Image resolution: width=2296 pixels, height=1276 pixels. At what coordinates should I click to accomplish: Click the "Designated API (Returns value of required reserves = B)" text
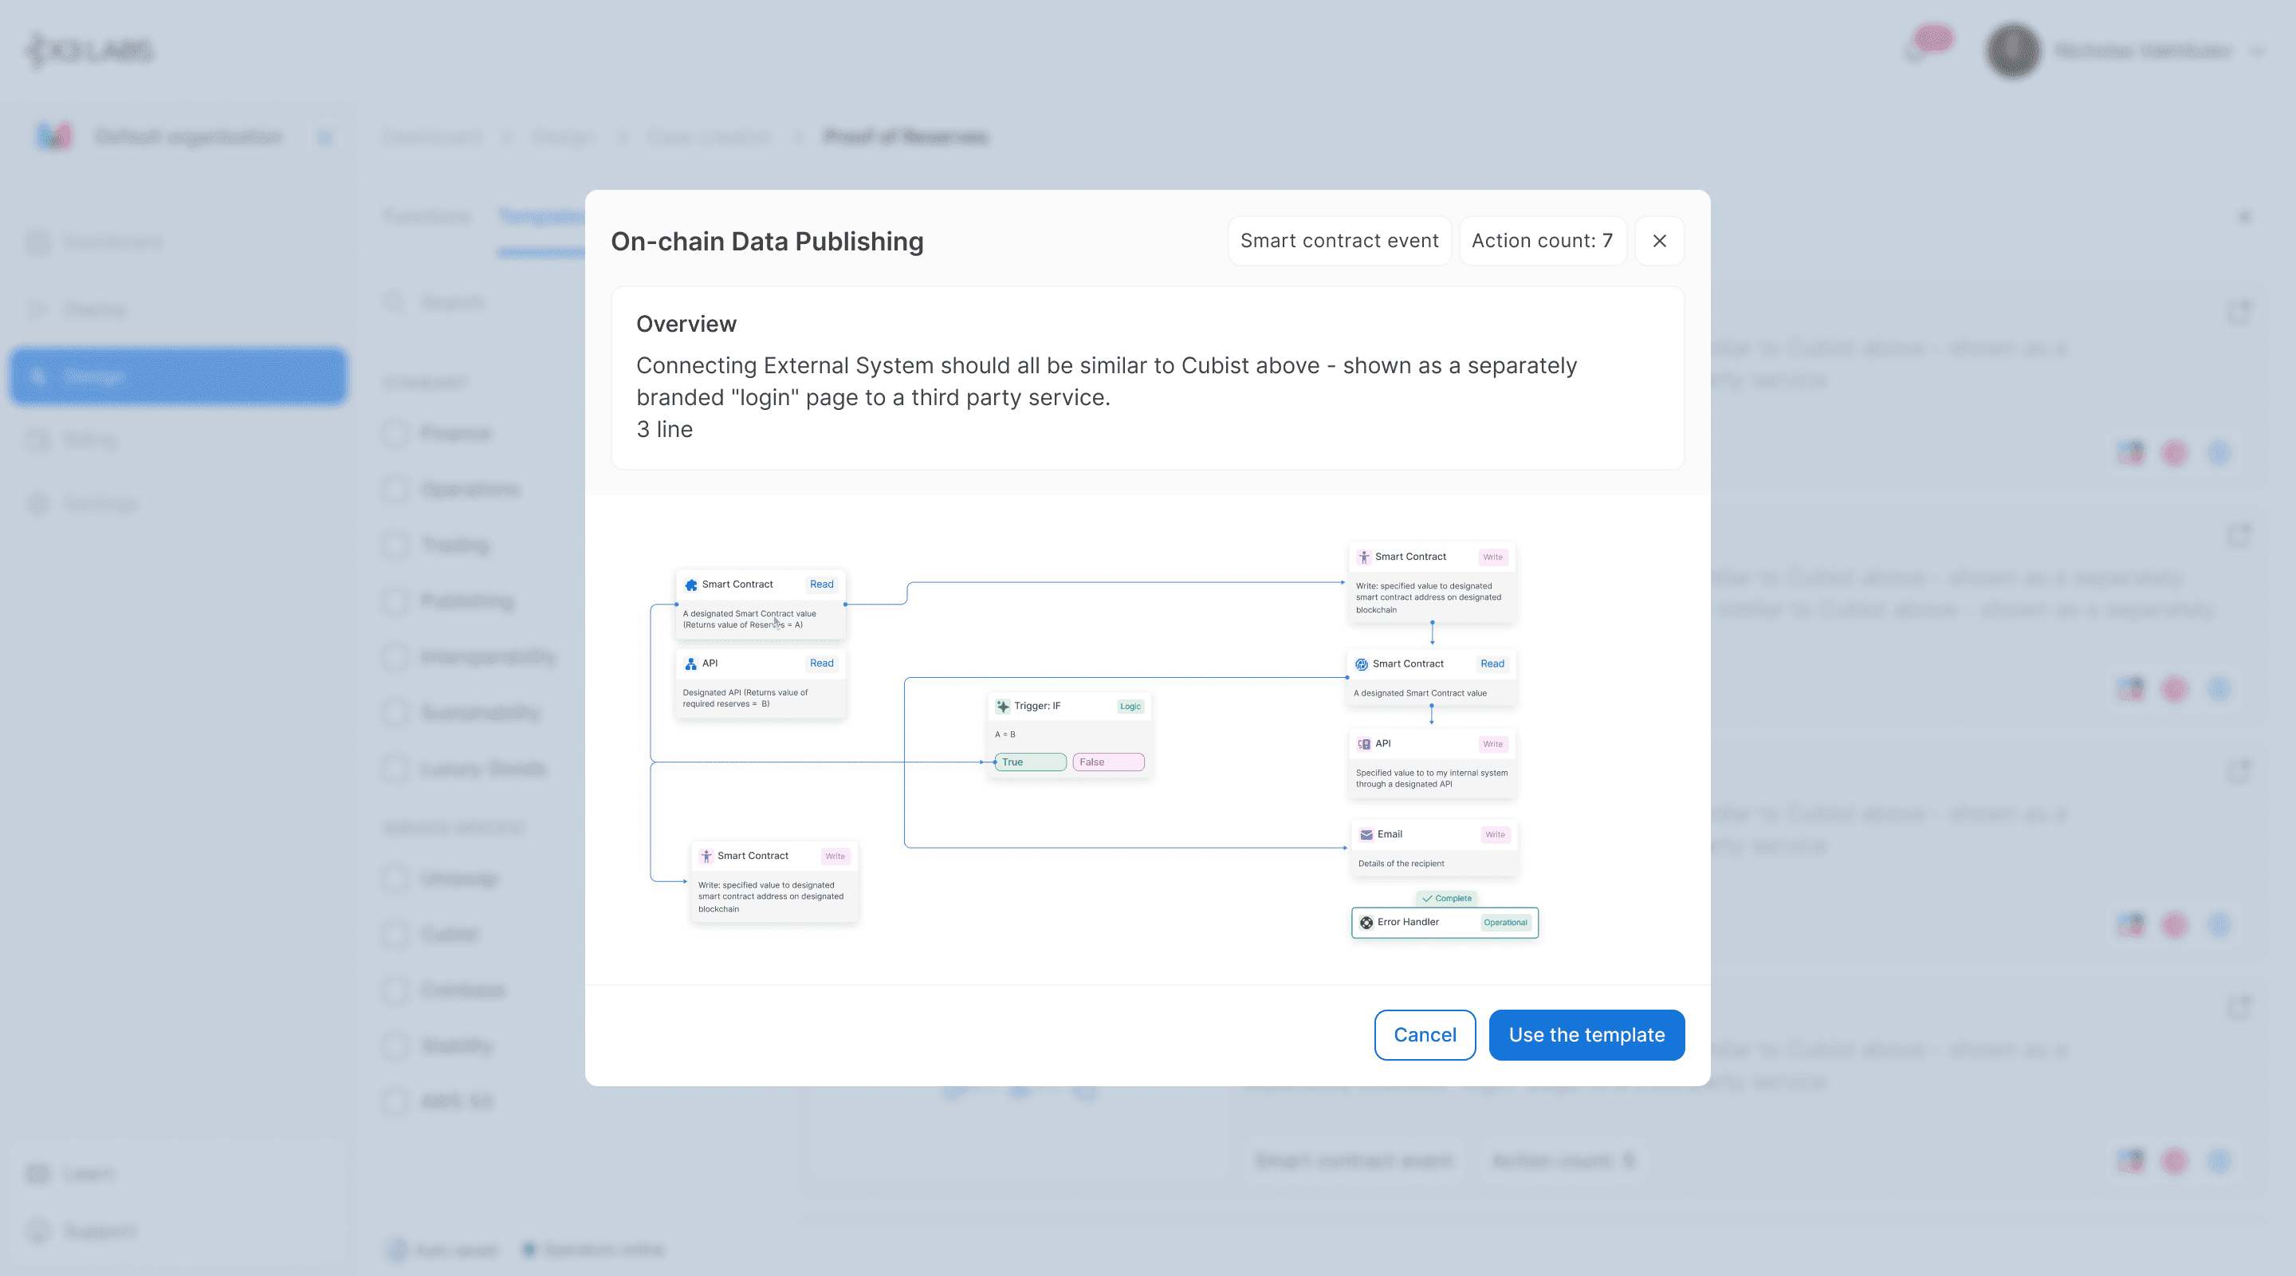[x=745, y=698]
